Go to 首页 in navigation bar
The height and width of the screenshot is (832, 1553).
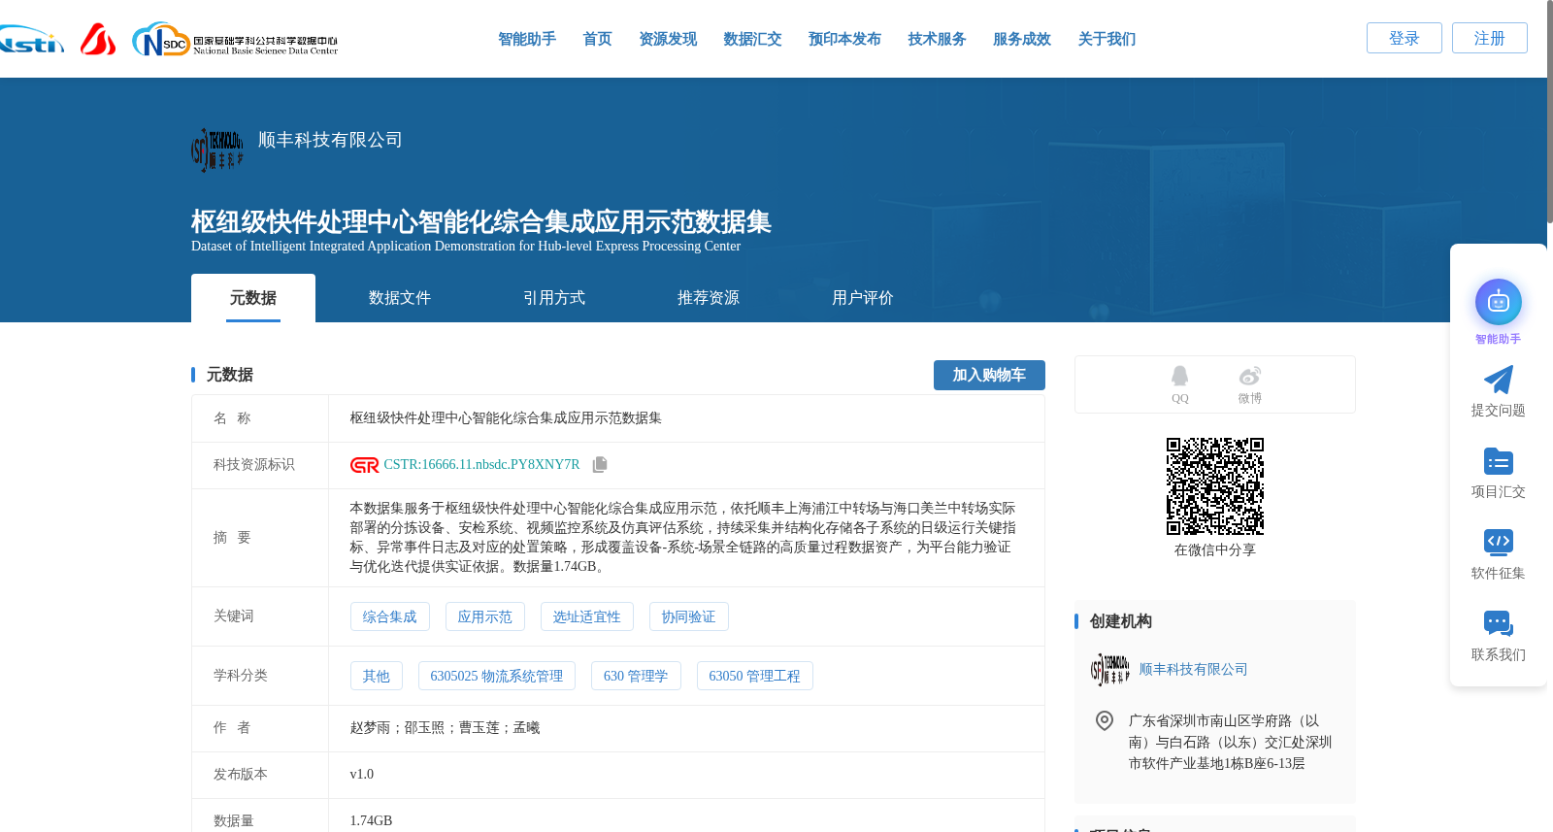(x=597, y=39)
